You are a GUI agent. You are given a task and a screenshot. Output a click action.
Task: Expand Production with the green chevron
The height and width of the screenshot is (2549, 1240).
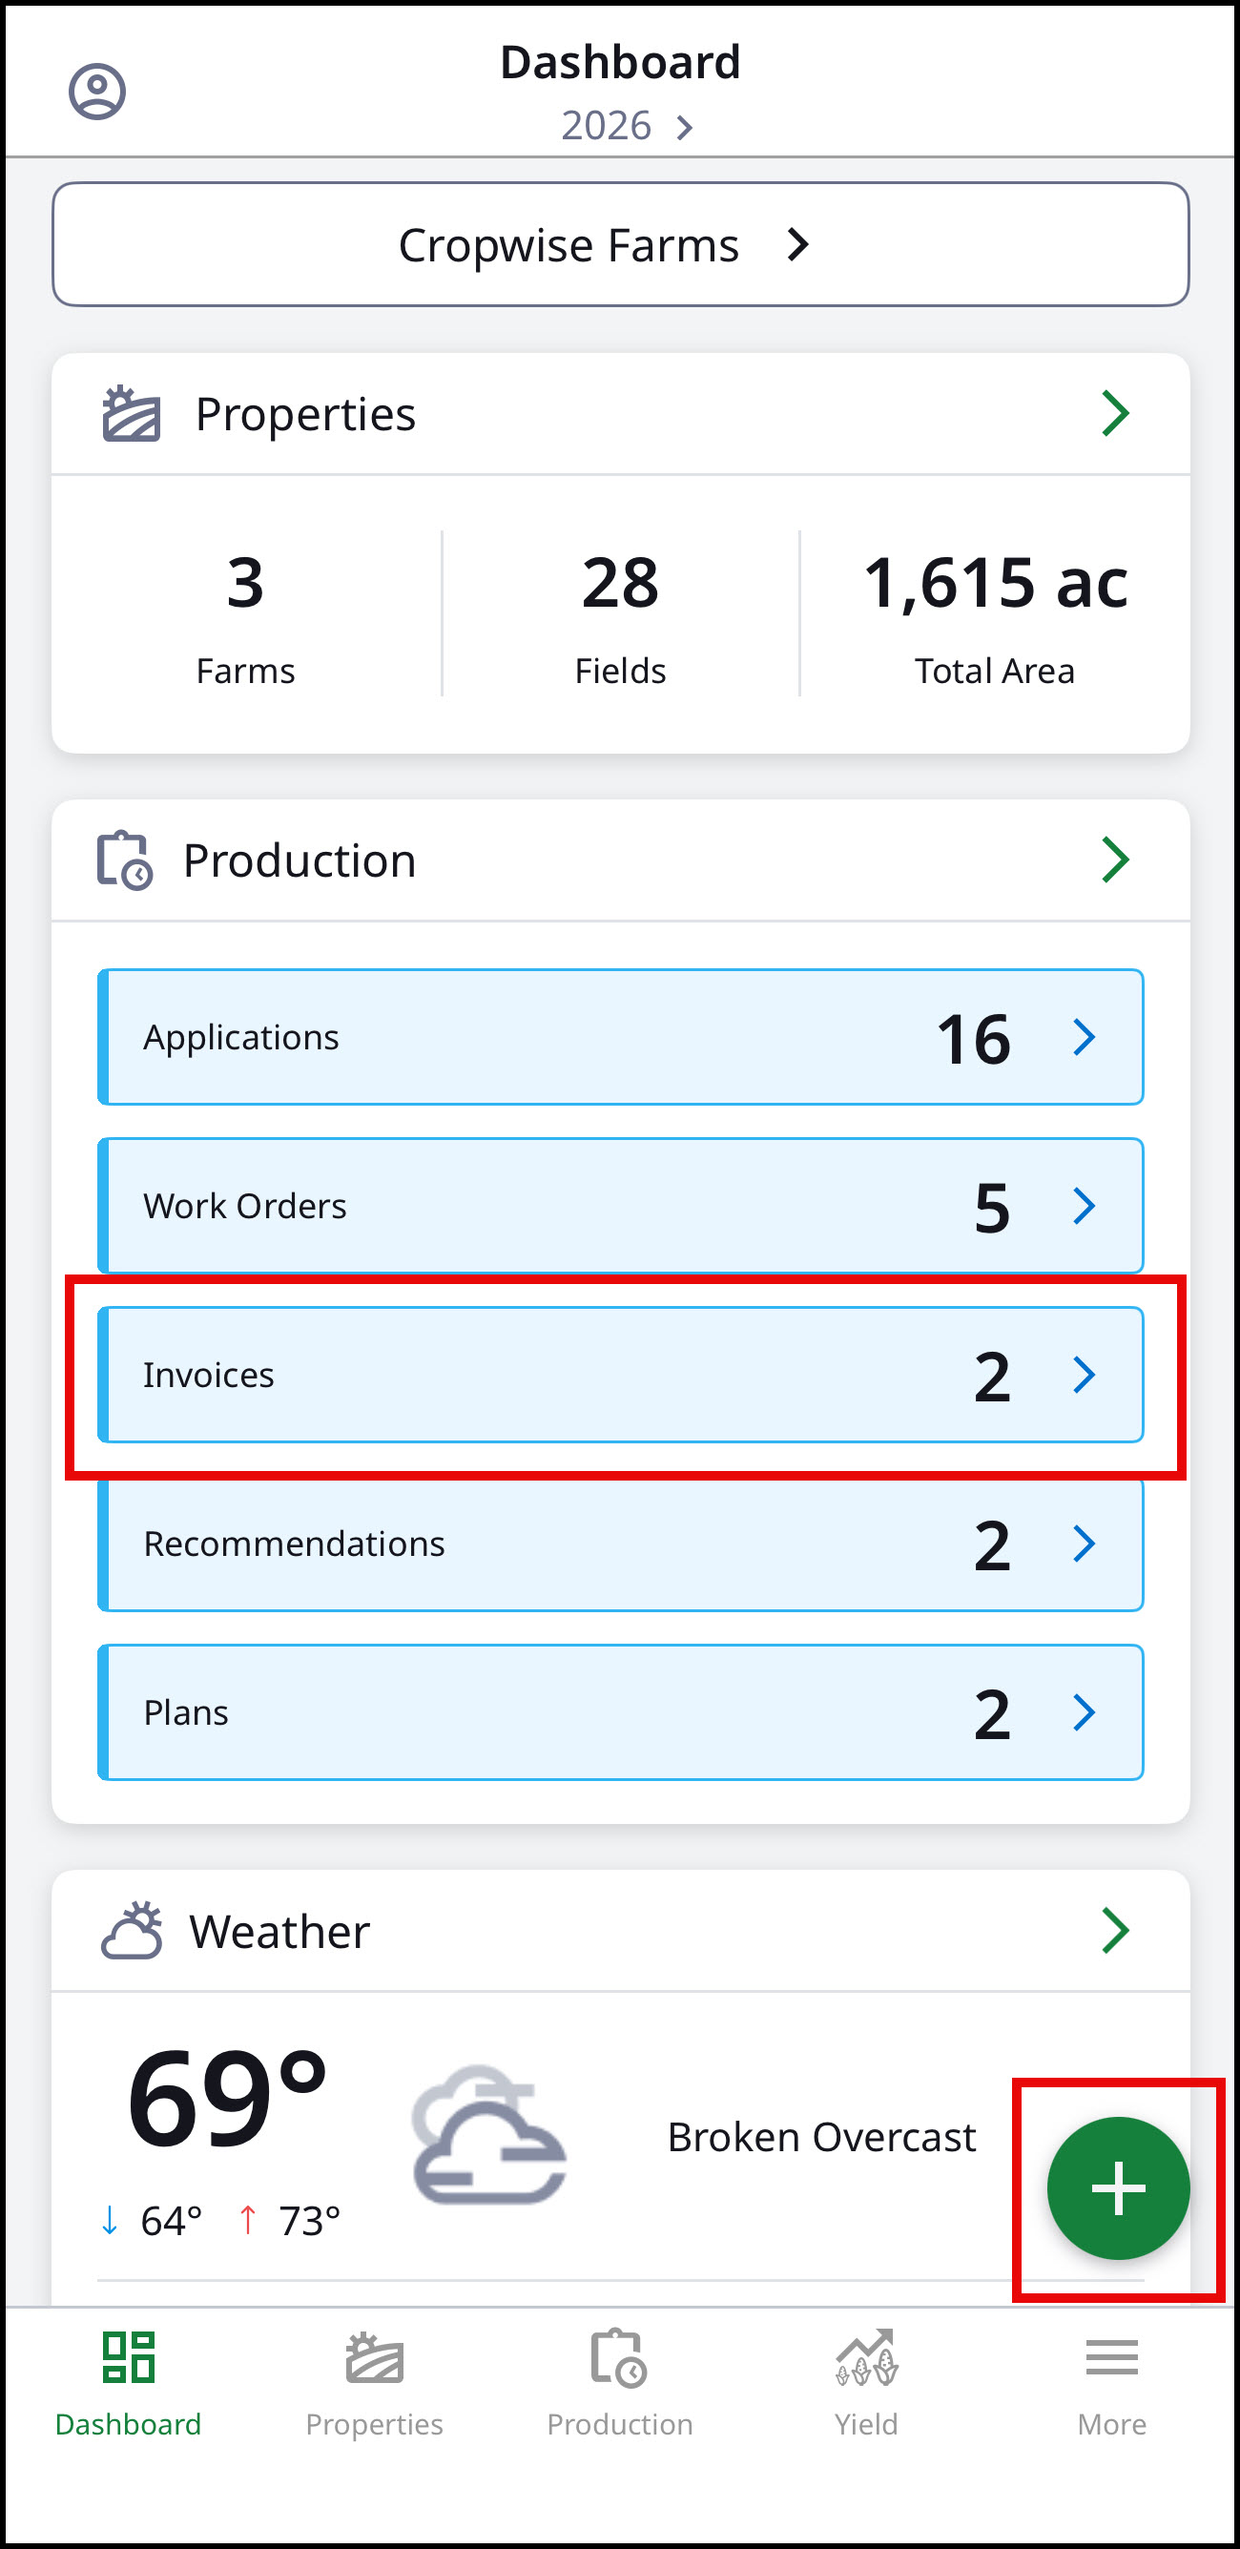click(1115, 860)
